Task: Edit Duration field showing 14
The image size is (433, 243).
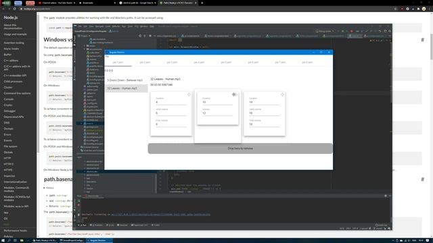Action: point(265,102)
